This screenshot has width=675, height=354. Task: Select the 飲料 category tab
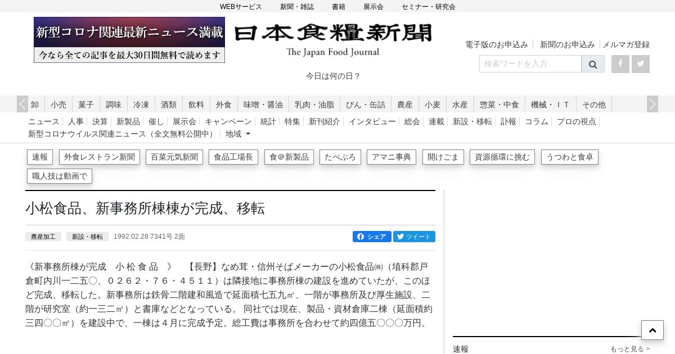(196, 105)
